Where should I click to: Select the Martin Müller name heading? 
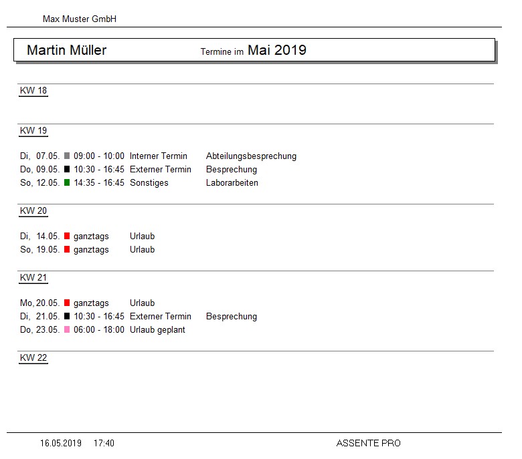click(66, 50)
